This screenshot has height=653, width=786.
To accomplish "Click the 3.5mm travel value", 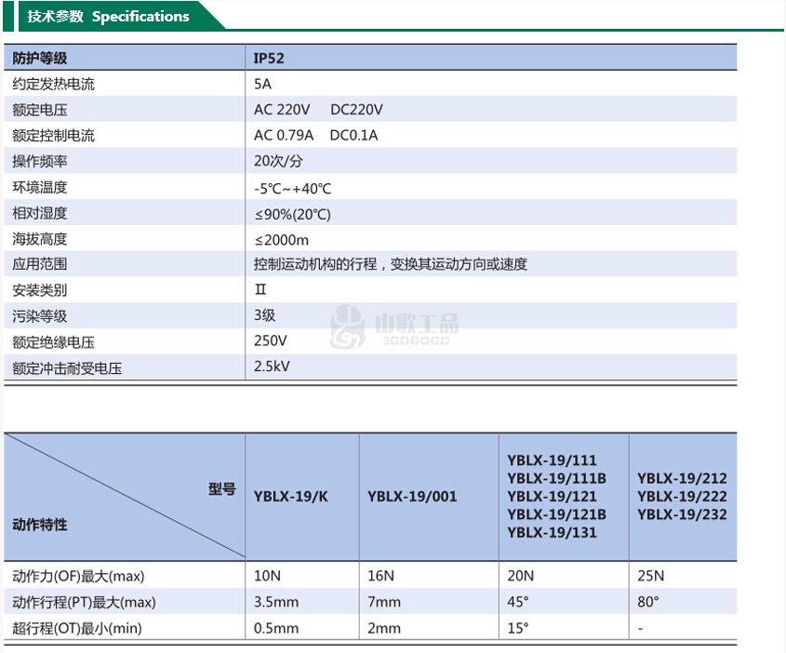I will pyautogui.click(x=276, y=602).
